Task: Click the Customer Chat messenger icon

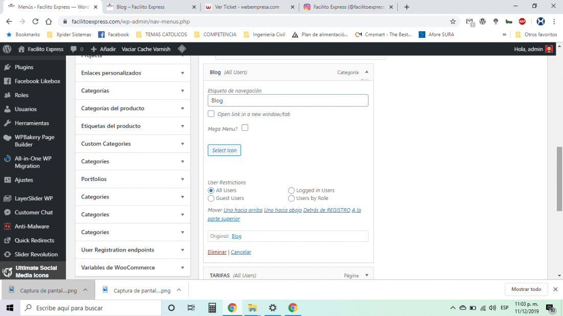Action: click(x=7, y=212)
